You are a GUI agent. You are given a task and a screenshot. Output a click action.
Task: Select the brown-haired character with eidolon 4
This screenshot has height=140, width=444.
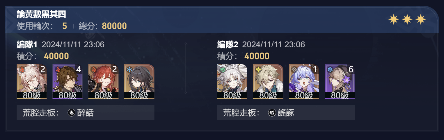[x=68, y=81]
